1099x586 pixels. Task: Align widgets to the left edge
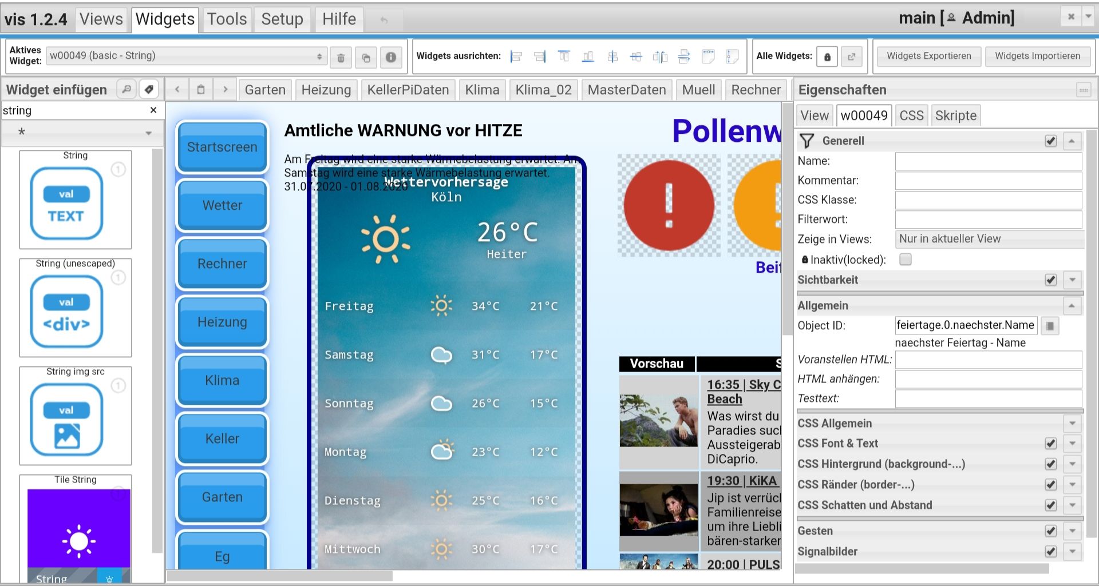pyautogui.click(x=516, y=56)
